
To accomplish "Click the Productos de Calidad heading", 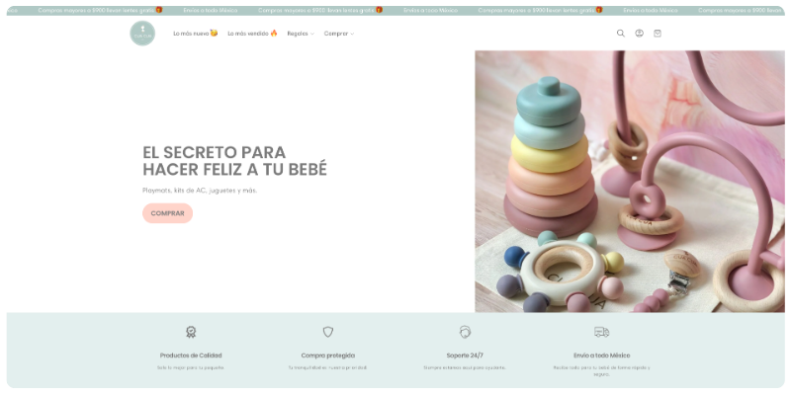I will coord(191,355).
